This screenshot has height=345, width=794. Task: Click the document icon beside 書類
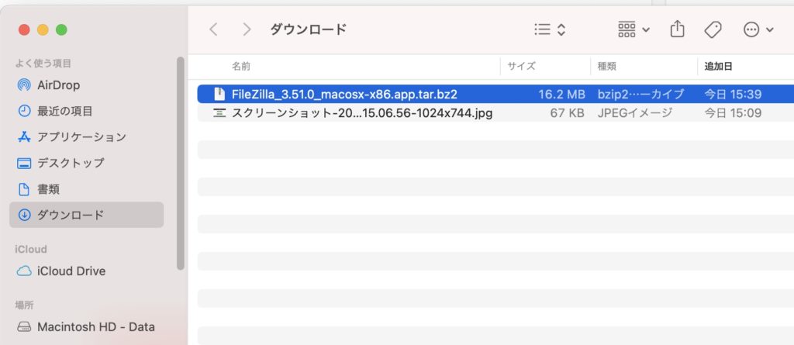pos(24,189)
